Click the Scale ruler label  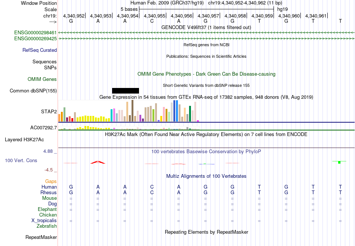pos(51,9)
